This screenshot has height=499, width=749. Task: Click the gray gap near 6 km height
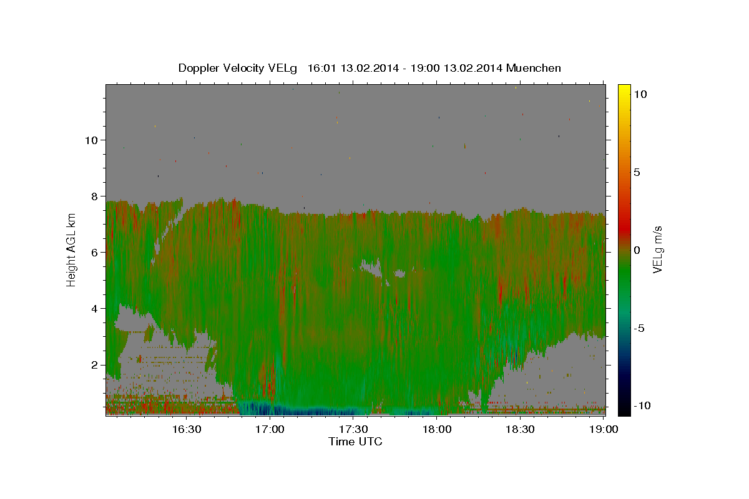point(373,268)
